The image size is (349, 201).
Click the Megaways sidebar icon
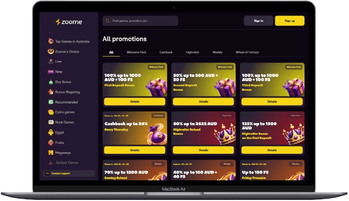click(51, 153)
